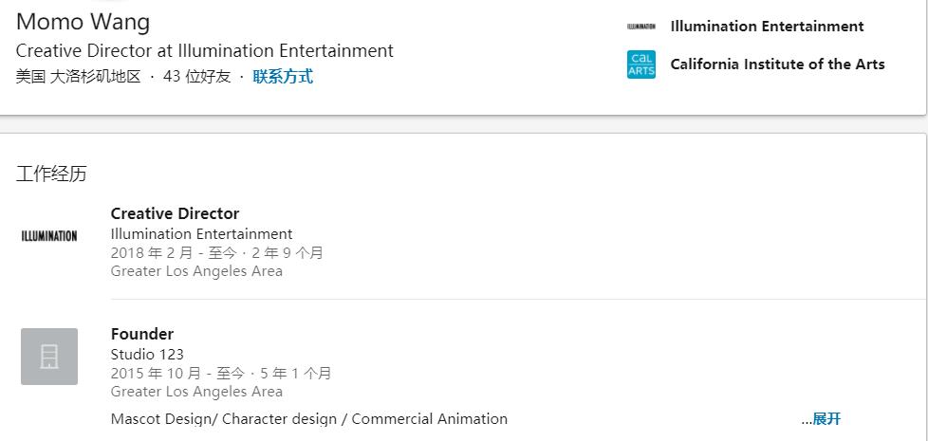
Task: Click the gray Studio 123 company placeholder icon
Action: pos(49,357)
